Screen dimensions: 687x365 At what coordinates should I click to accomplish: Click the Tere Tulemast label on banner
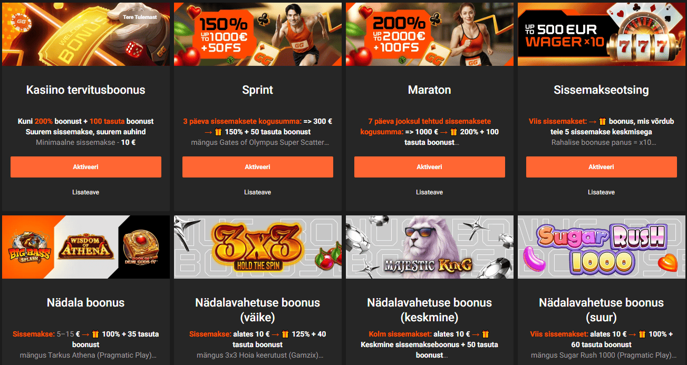[139, 16]
